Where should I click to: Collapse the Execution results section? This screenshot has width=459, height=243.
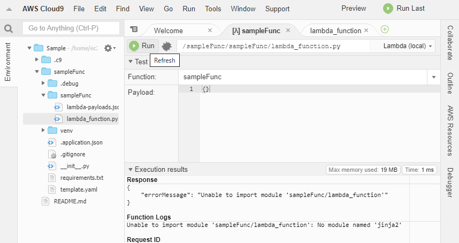[131, 170]
